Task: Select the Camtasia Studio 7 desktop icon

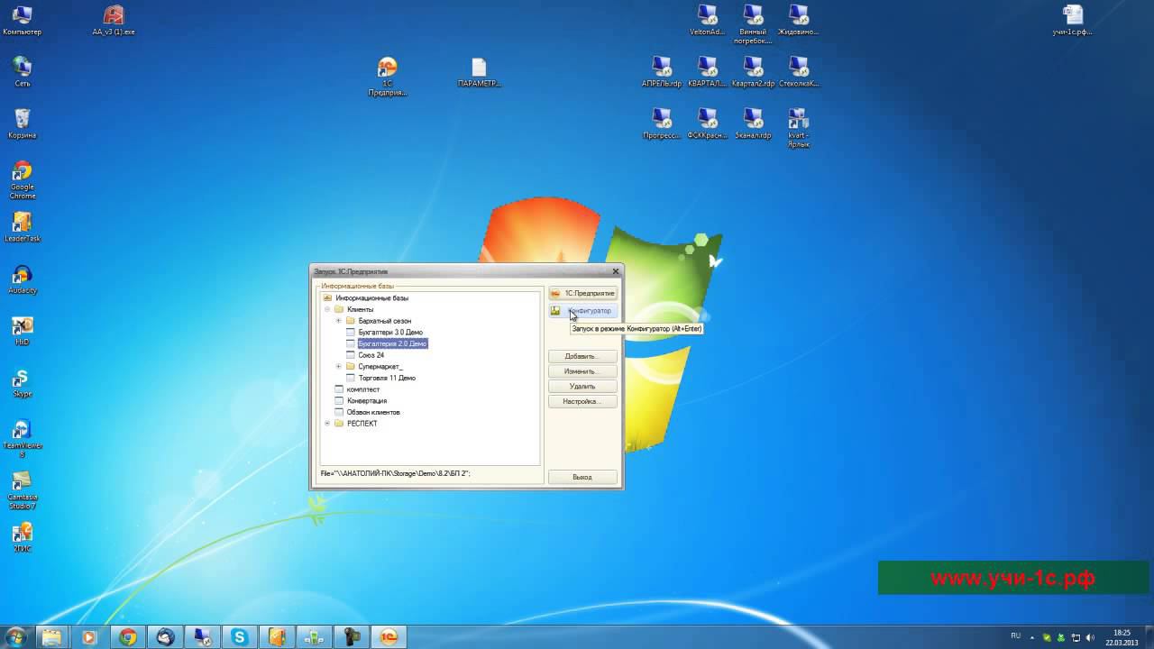Action: click(22, 489)
